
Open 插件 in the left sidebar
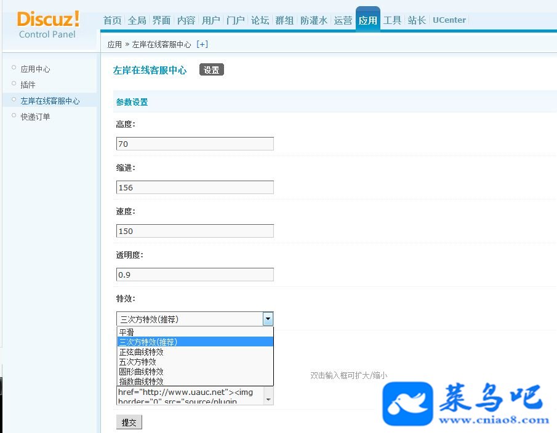28,85
